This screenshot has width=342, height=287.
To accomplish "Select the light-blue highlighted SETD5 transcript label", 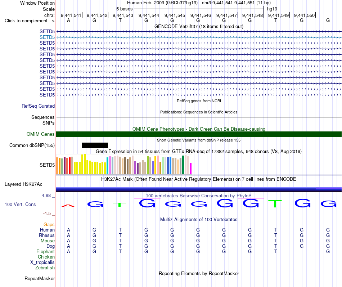I will point(47,37).
